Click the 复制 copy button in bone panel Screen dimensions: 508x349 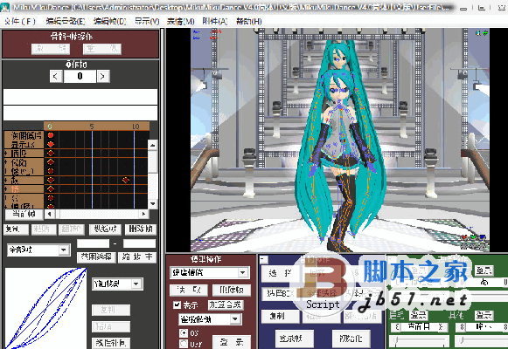281,316
